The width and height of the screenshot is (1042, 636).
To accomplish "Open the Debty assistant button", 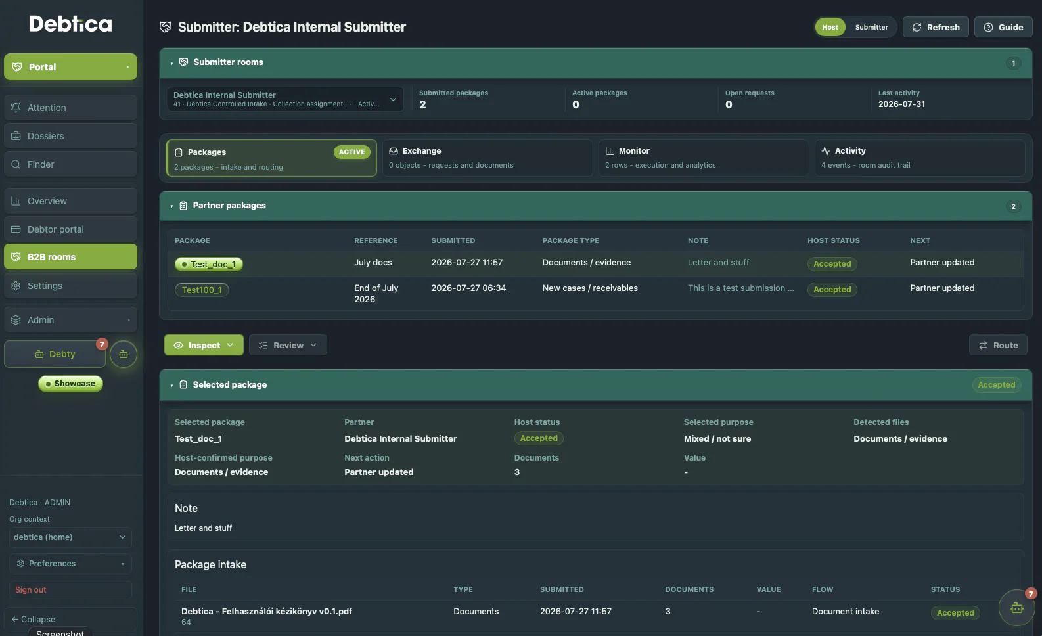I will tap(55, 354).
